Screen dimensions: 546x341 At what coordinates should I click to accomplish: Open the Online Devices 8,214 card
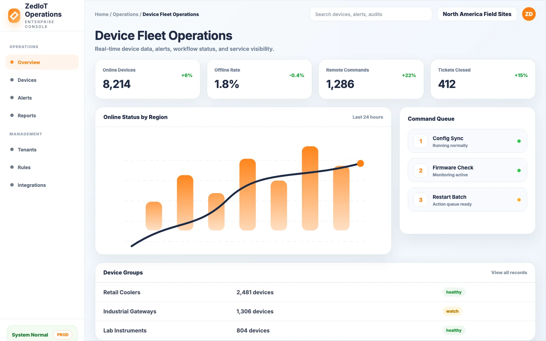point(147,79)
